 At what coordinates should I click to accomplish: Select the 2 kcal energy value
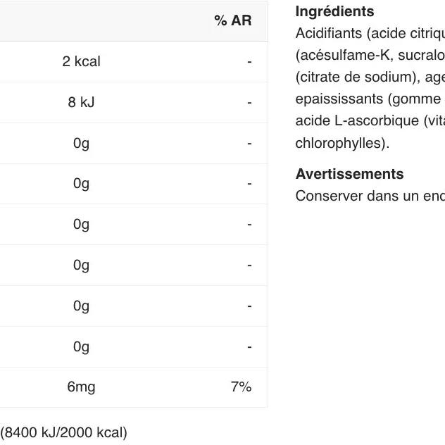pos(81,62)
